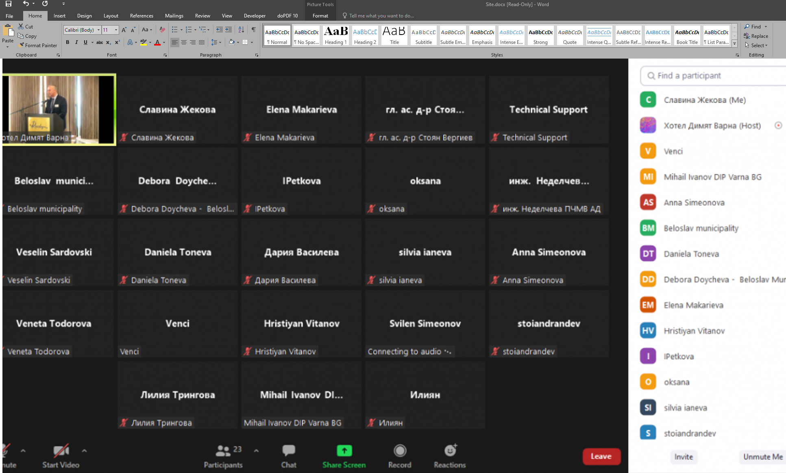This screenshot has width=786, height=473.
Task: Click the Clear All Formatting icon
Action: (162, 30)
